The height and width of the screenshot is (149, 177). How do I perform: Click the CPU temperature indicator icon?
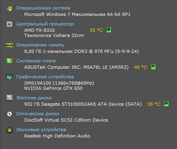pos(109,30)
